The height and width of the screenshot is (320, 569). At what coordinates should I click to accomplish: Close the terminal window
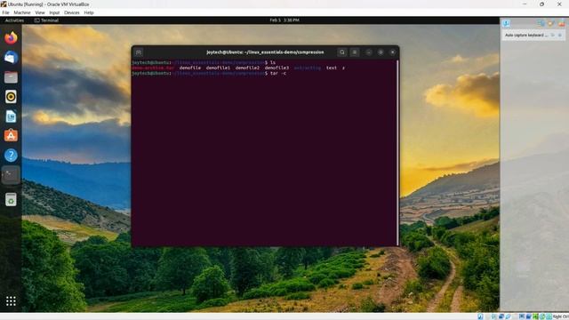click(393, 52)
